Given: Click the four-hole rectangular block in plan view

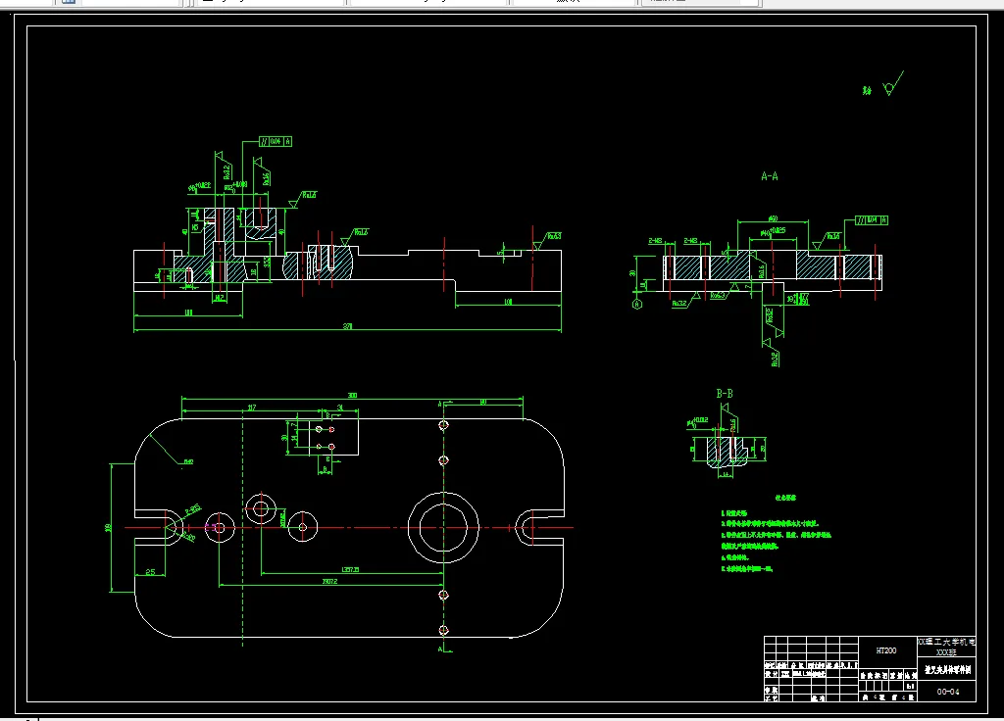Looking at the screenshot, I should (333, 437).
